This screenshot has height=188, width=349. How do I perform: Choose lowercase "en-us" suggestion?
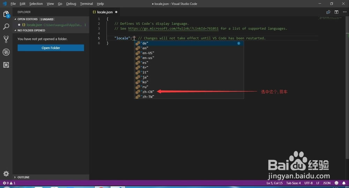coord(189,58)
